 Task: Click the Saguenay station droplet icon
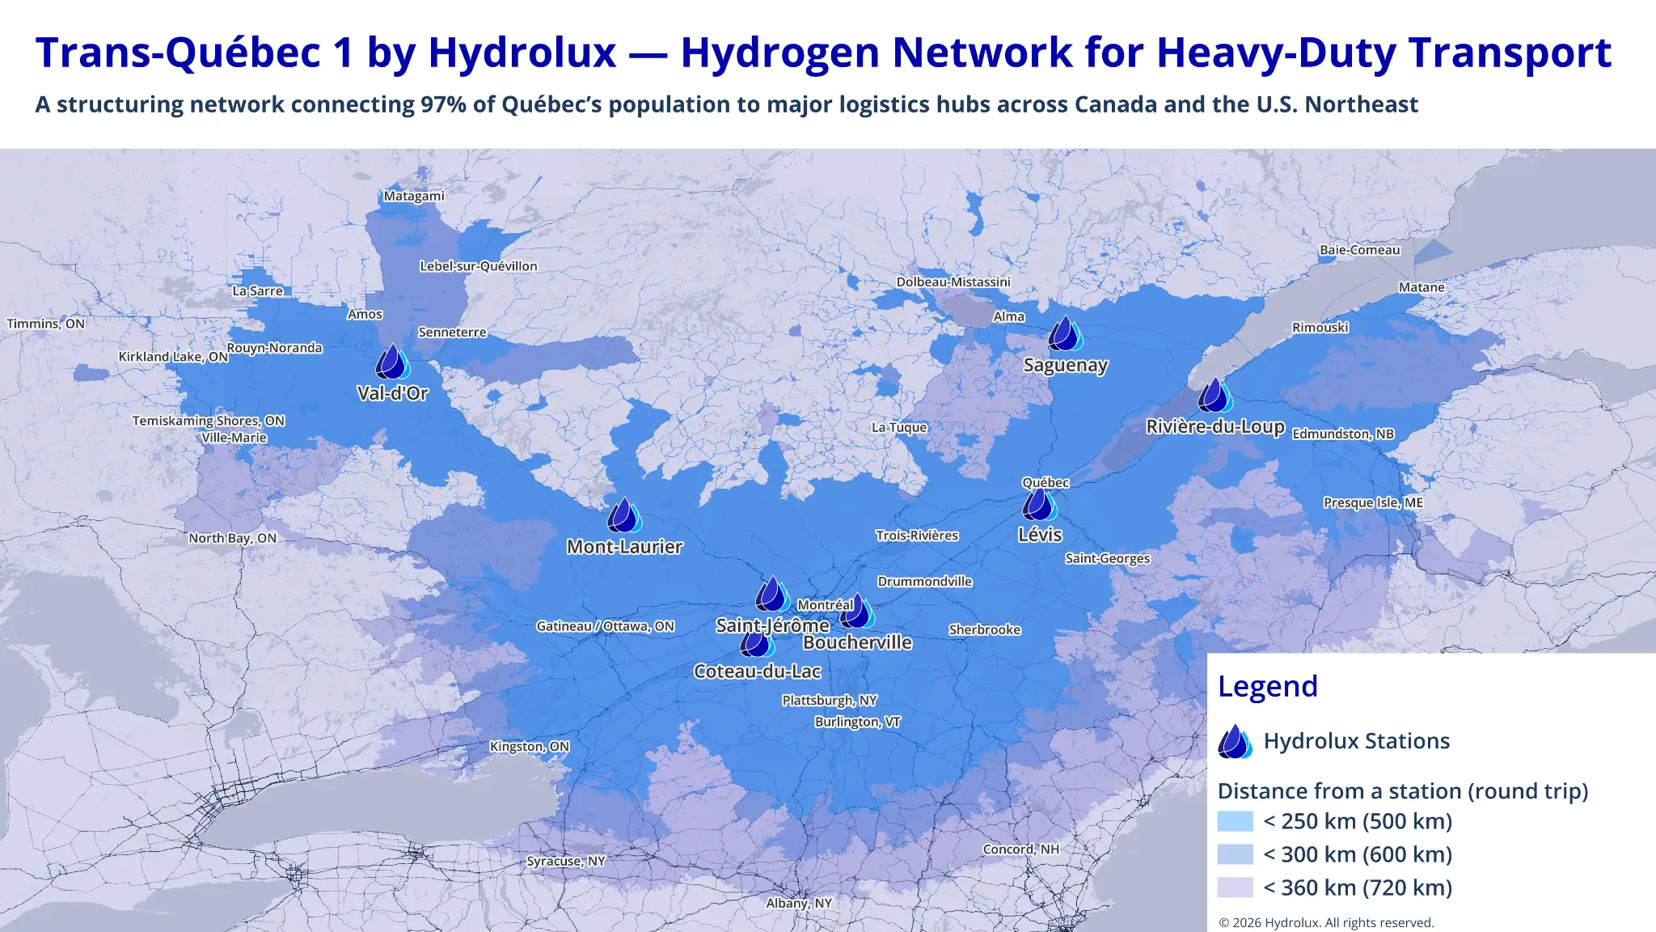click(1066, 333)
